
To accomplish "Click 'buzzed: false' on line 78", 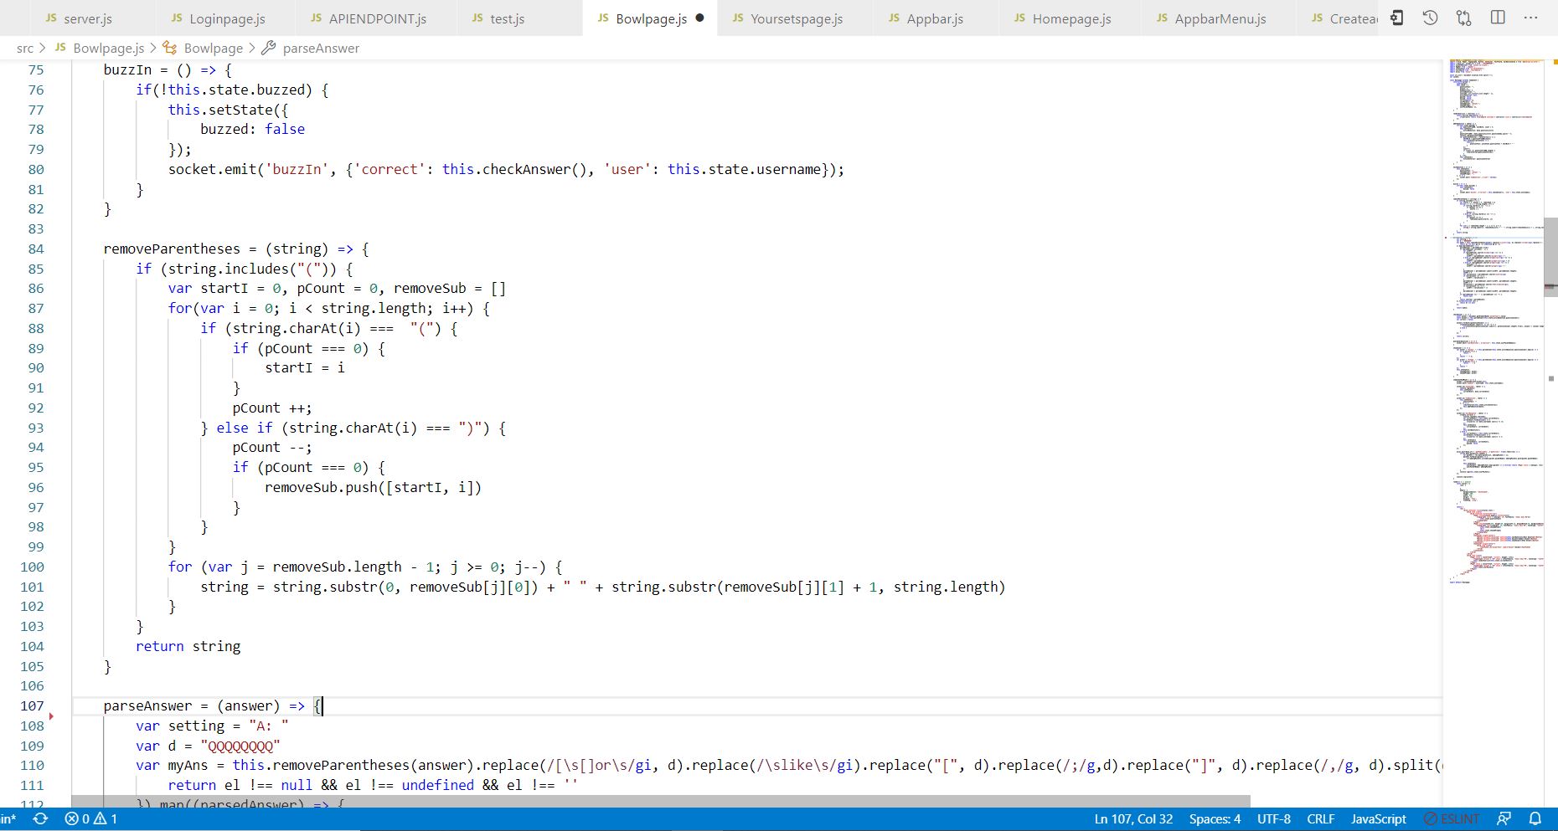I will [x=252, y=130].
